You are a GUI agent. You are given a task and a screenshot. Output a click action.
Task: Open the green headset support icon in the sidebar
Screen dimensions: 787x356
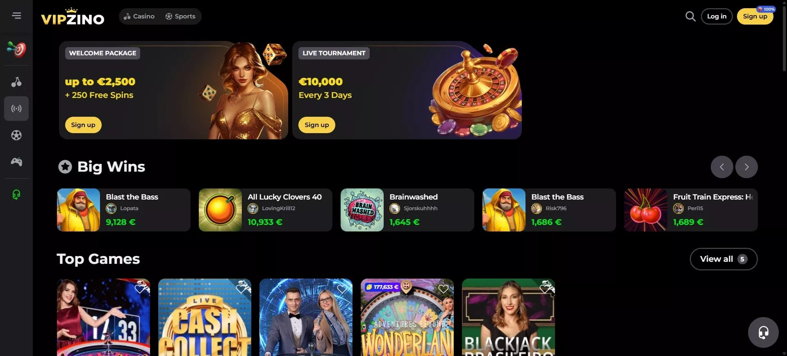[x=16, y=194]
